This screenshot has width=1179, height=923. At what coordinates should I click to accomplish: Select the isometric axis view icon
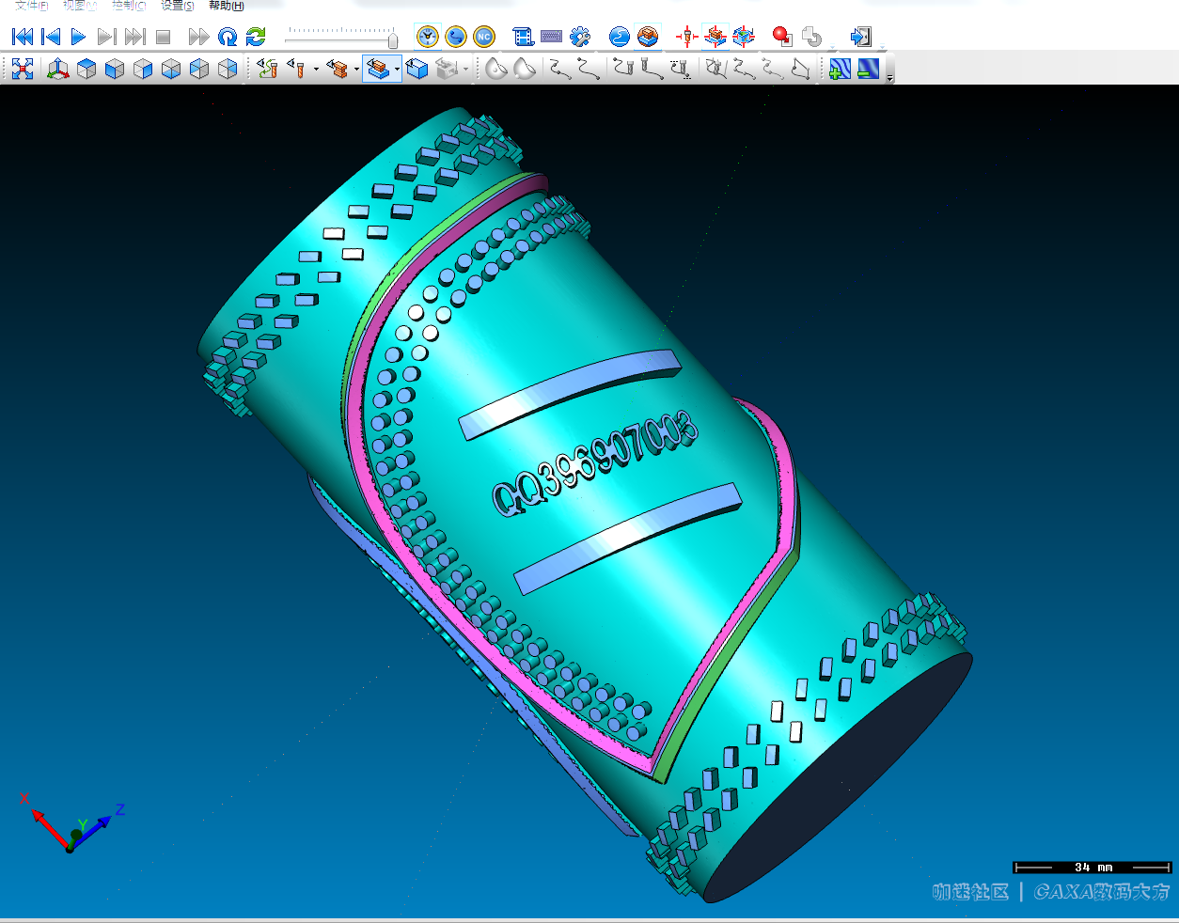58,69
